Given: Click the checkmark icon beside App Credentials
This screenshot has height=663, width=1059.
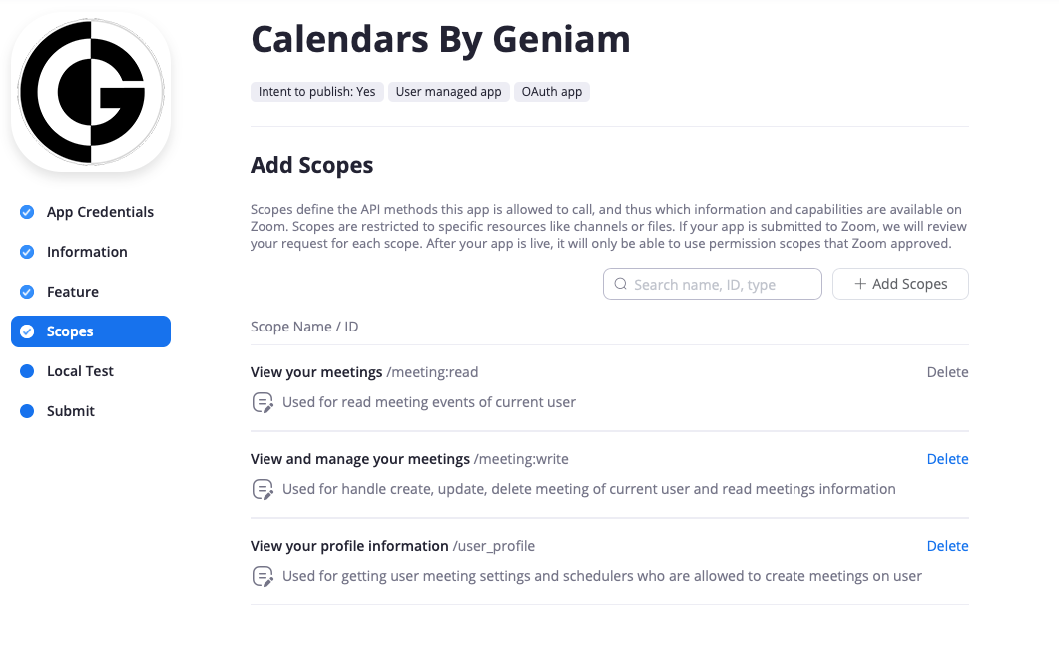Looking at the screenshot, I should (x=27, y=212).
